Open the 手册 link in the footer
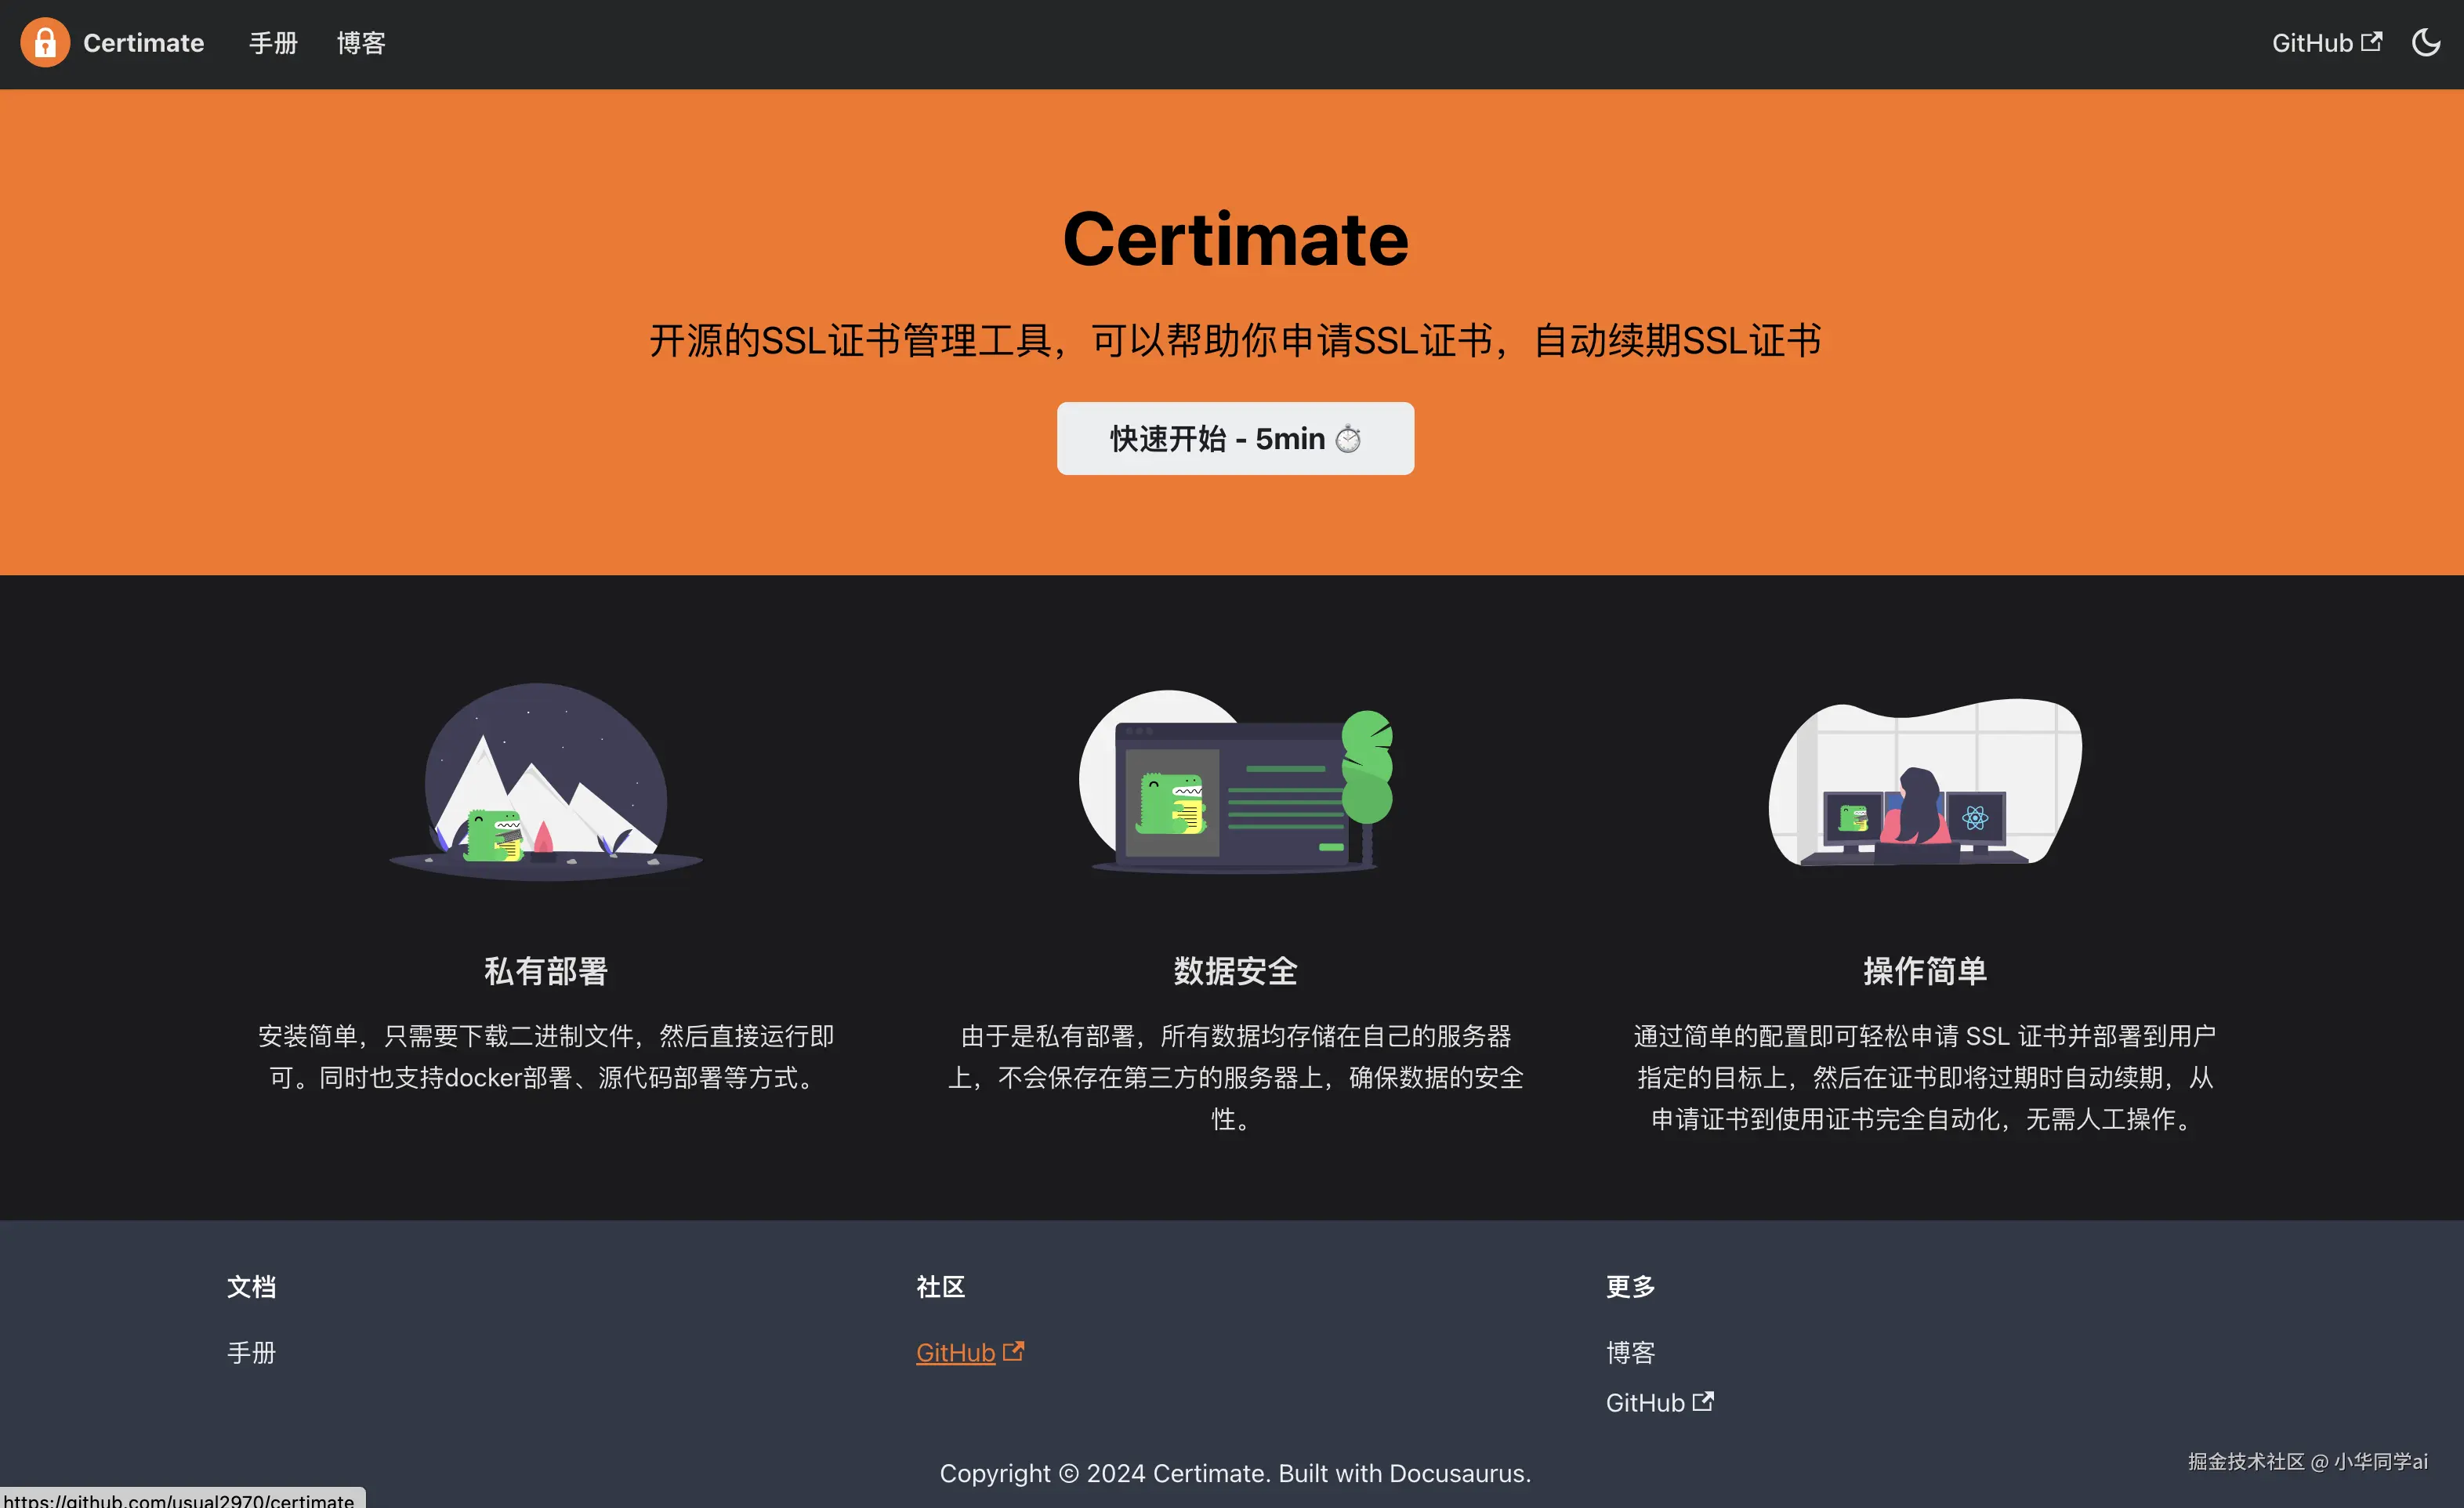 (x=251, y=1352)
